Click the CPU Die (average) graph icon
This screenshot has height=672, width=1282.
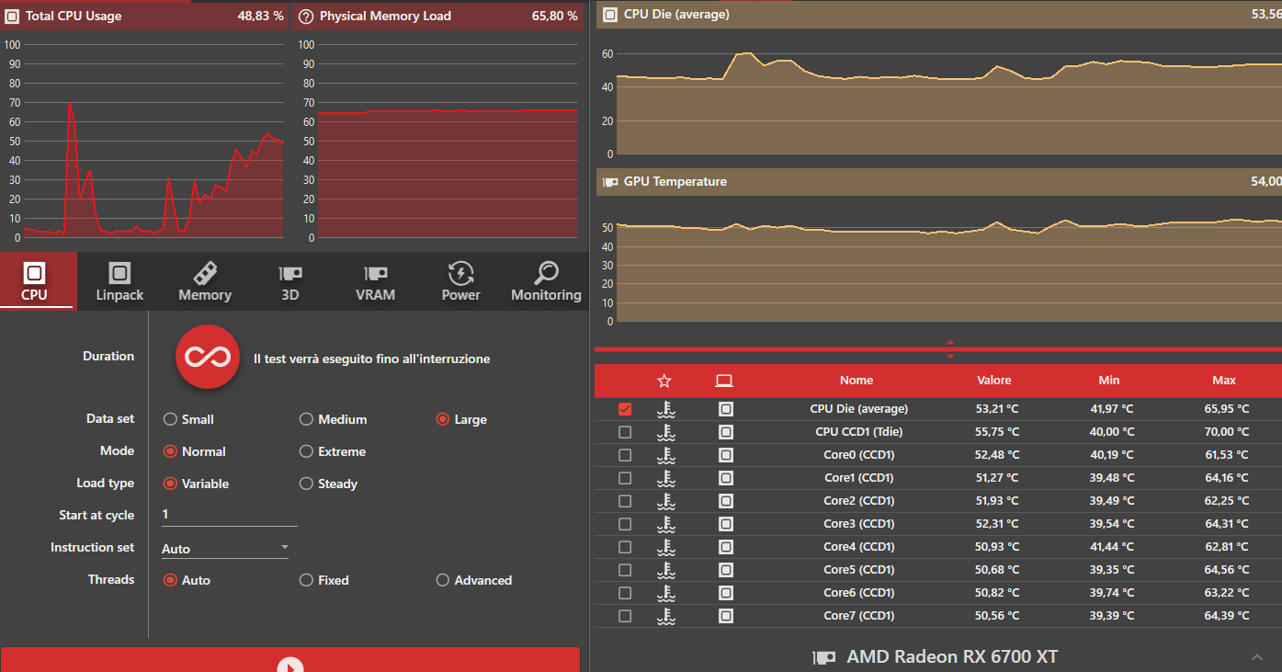click(610, 15)
